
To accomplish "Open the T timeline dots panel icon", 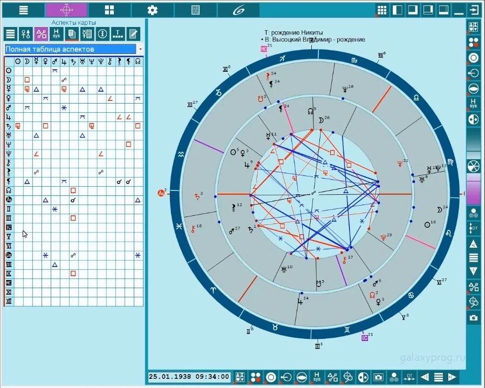I will [x=118, y=33].
